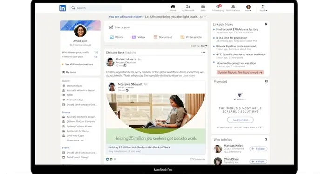Open Nosizwe Stewart's name link

(x=130, y=84)
